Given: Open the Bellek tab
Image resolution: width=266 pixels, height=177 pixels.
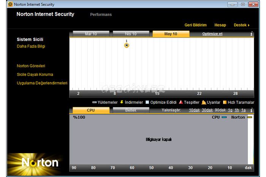Looking at the screenshot, I should point(131,110).
